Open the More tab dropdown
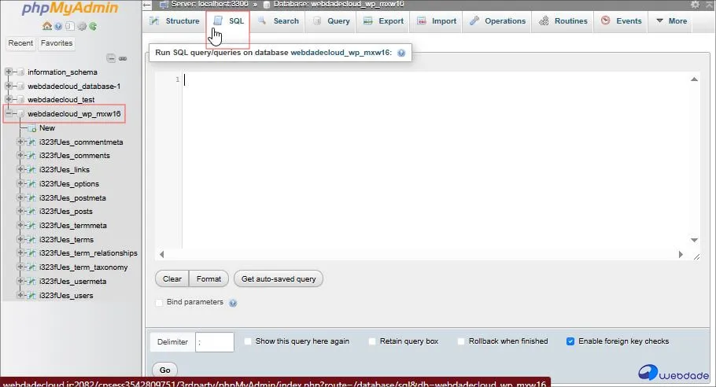The image size is (716, 387). pyautogui.click(x=671, y=21)
